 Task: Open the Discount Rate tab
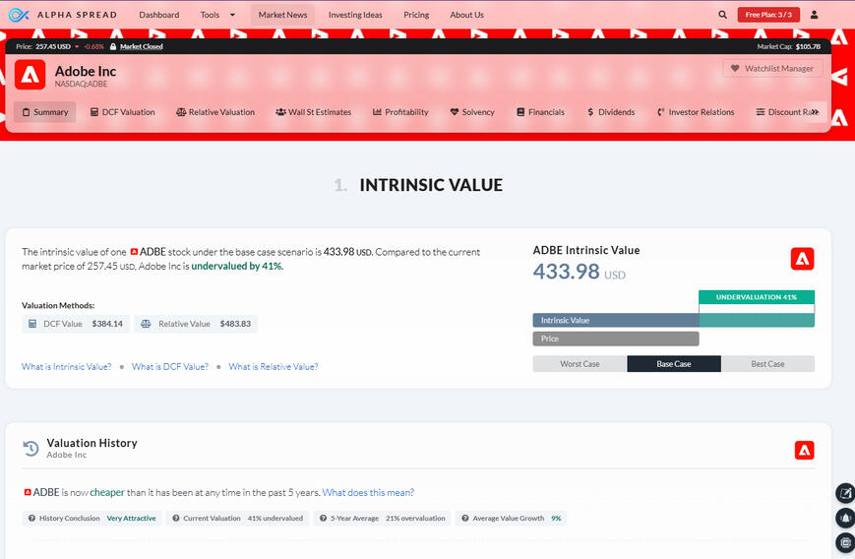783,112
